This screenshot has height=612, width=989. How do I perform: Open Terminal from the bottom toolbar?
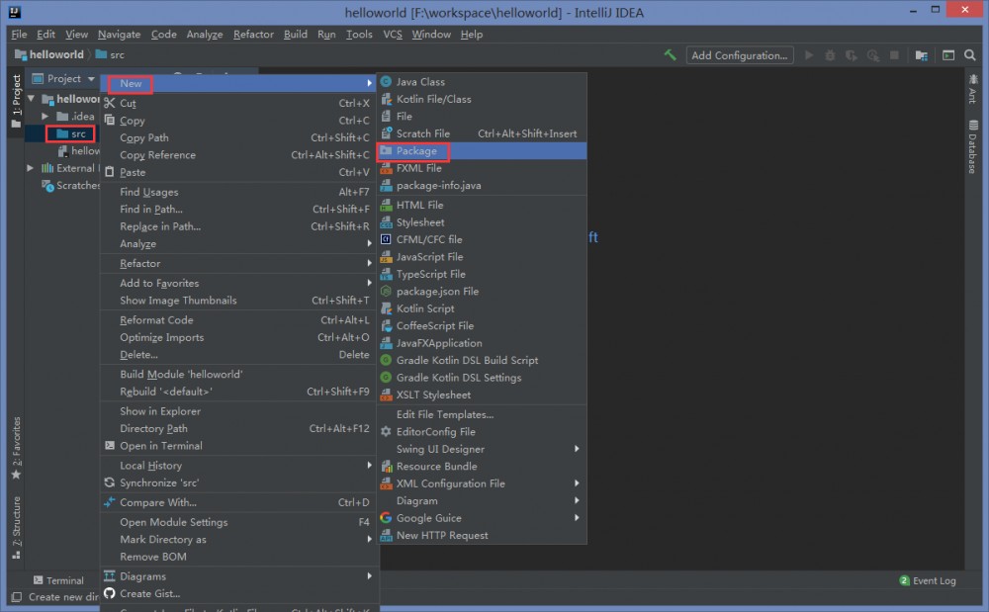pyautogui.click(x=59, y=580)
